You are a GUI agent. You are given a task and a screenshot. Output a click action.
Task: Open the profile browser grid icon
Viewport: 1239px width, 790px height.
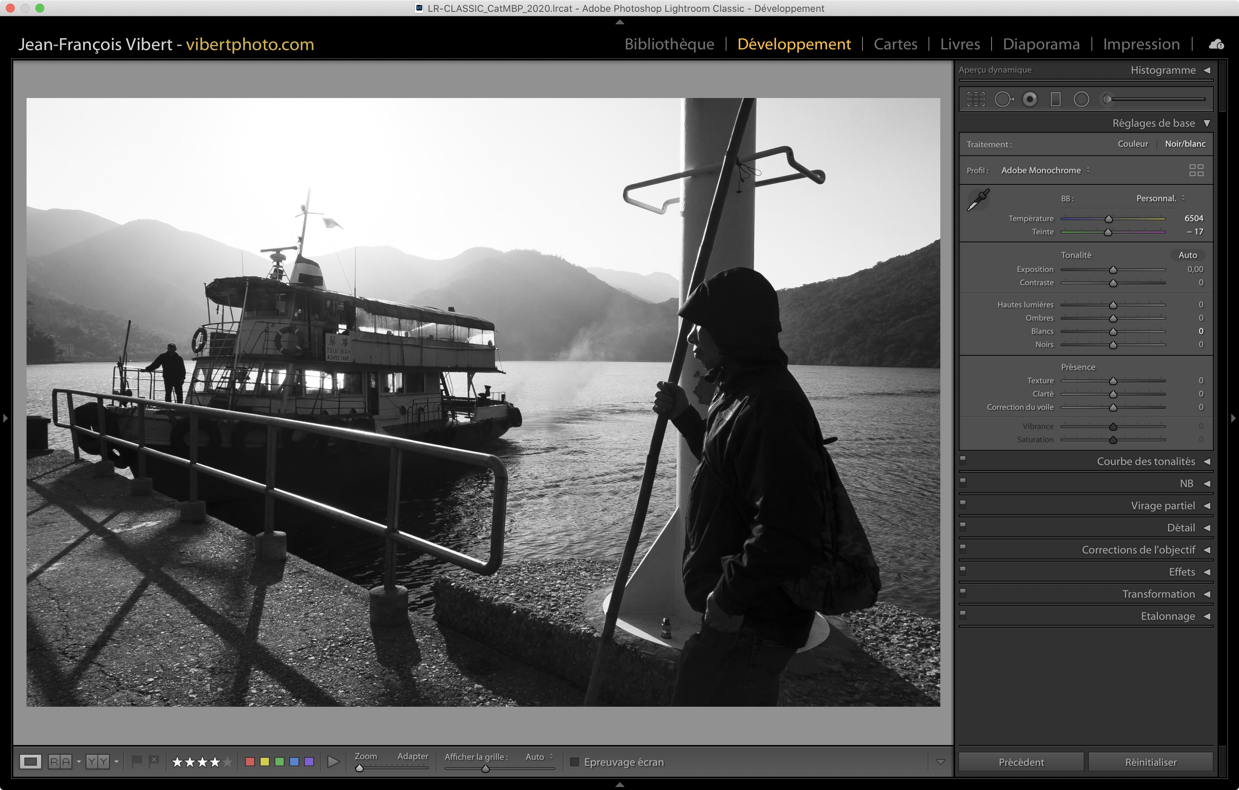(1196, 170)
